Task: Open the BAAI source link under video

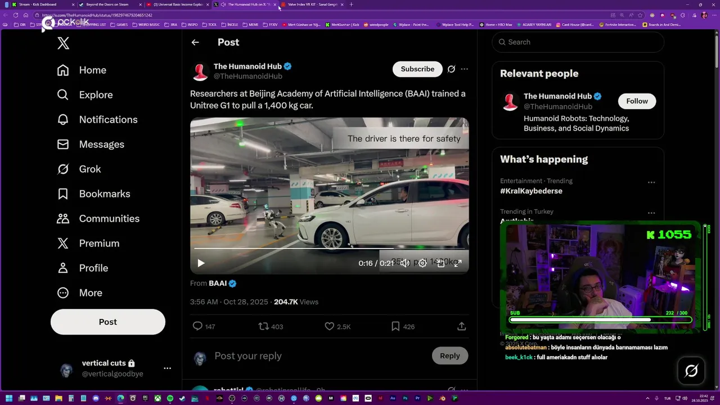Action: [218, 283]
